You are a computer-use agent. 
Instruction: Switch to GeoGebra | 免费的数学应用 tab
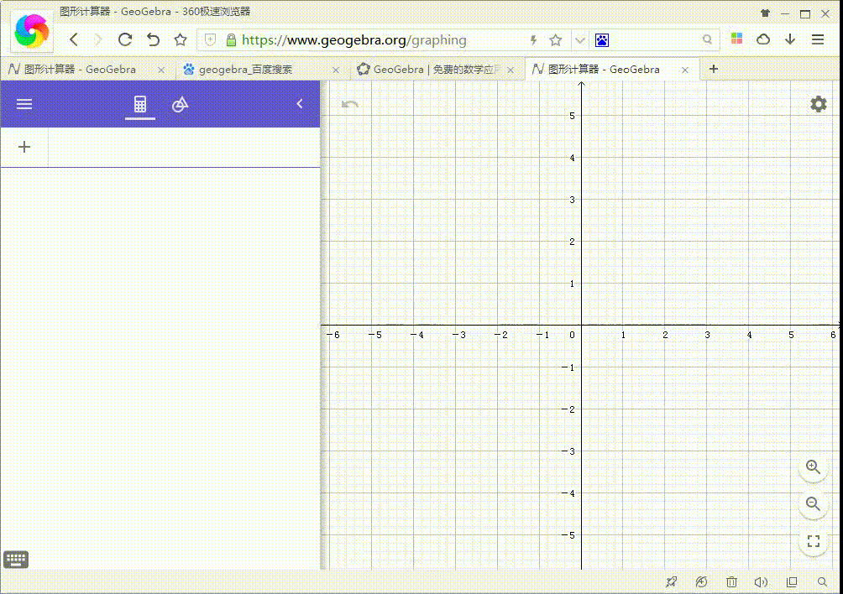[437, 70]
